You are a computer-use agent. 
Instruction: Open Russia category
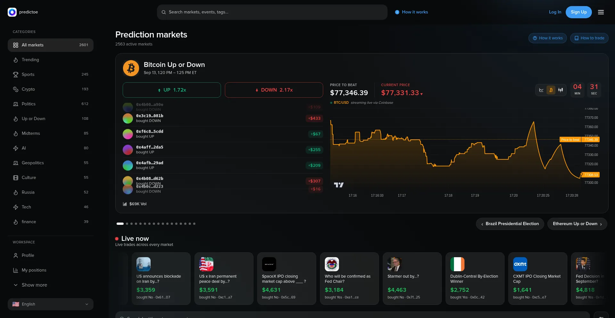coord(51,192)
